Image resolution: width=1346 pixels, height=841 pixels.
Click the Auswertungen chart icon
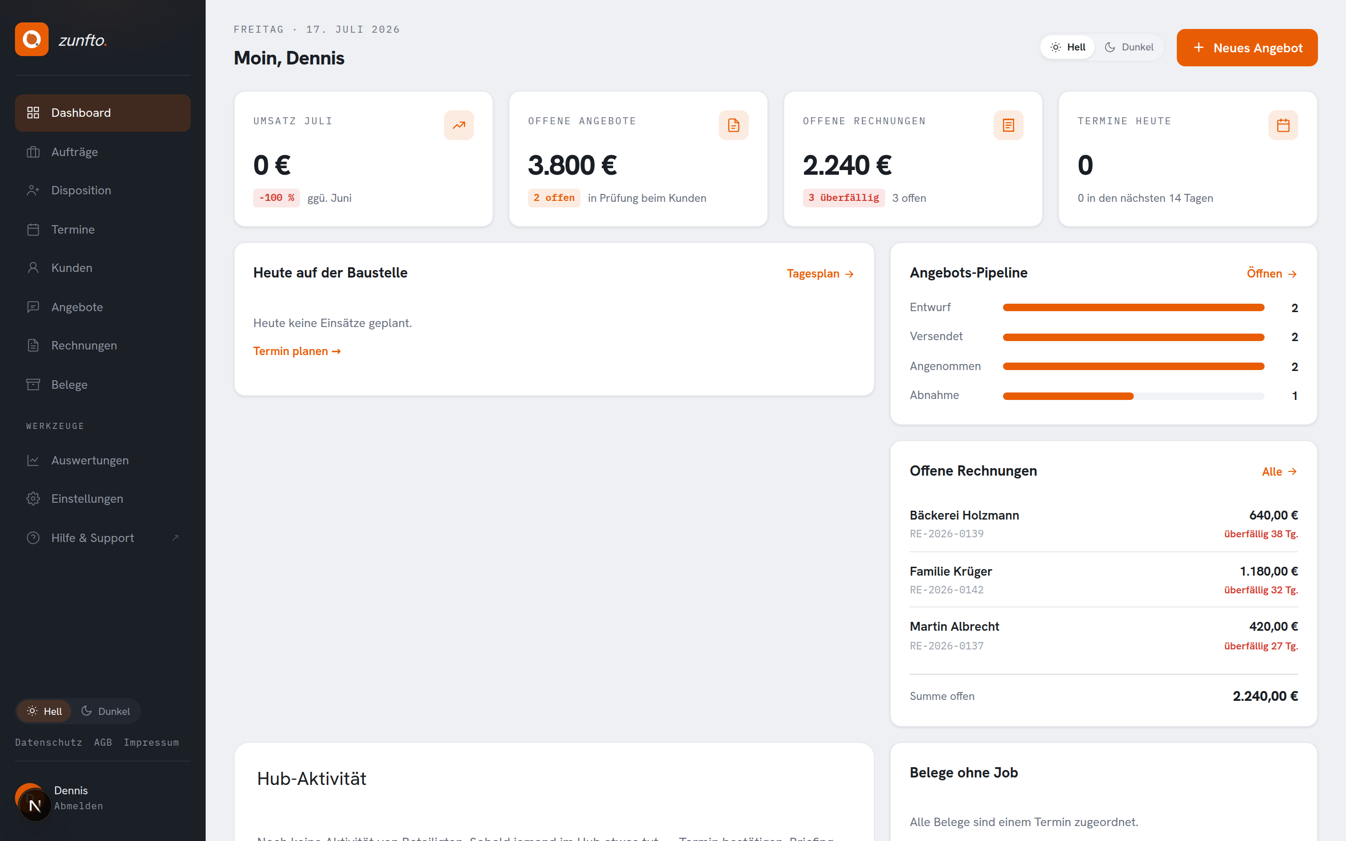coord(33,461)
